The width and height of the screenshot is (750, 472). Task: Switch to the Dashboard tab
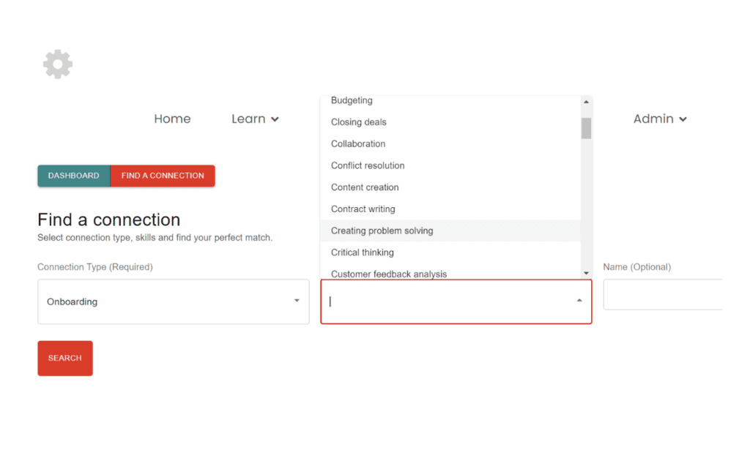pos(74,176)
